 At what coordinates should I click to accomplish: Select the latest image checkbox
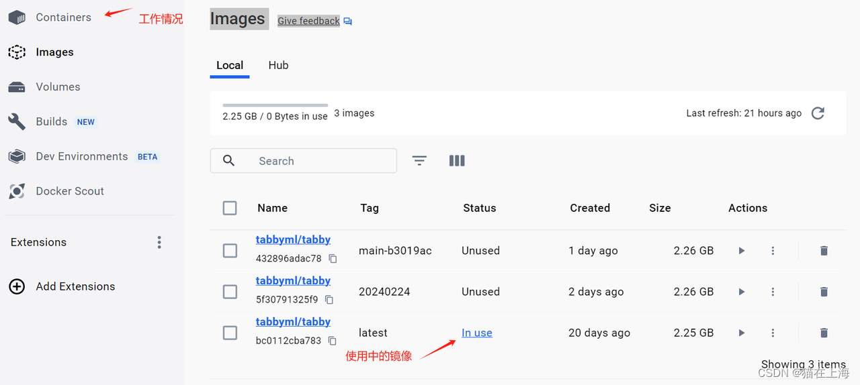[230, 333]
